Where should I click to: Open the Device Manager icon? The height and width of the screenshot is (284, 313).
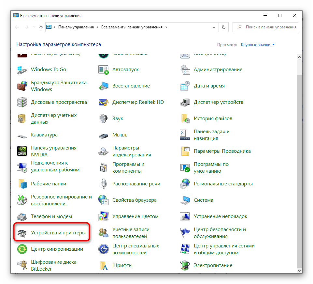coord(185,102)
